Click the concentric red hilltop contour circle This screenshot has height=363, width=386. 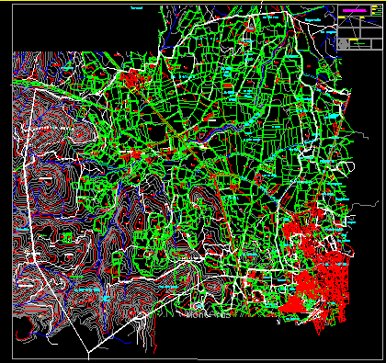[x=78, y=133]
